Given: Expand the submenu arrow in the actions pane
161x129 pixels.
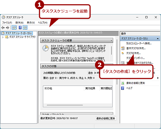Looking at the screenshot, I should [158, 78].
